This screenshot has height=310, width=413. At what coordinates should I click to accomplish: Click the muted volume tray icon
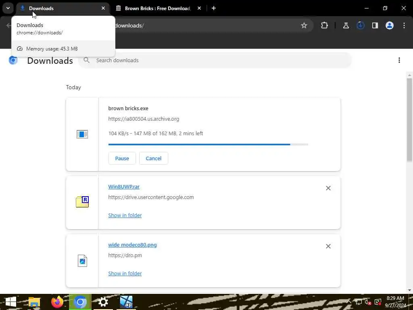[368, 302]
